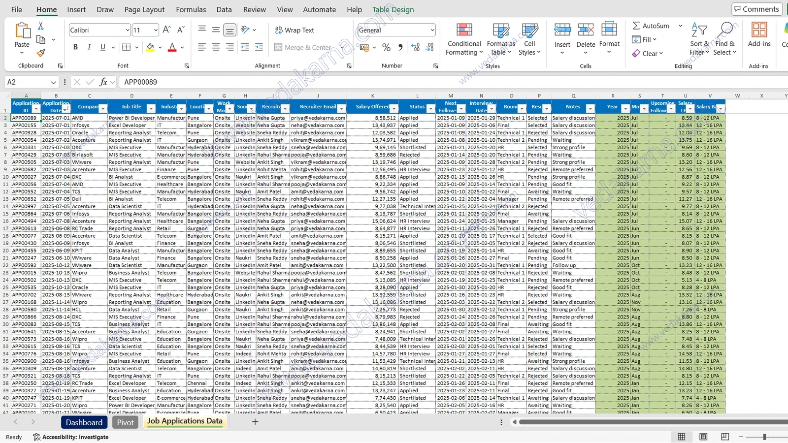Open the General number format dropdown

(x=432, y=30)
